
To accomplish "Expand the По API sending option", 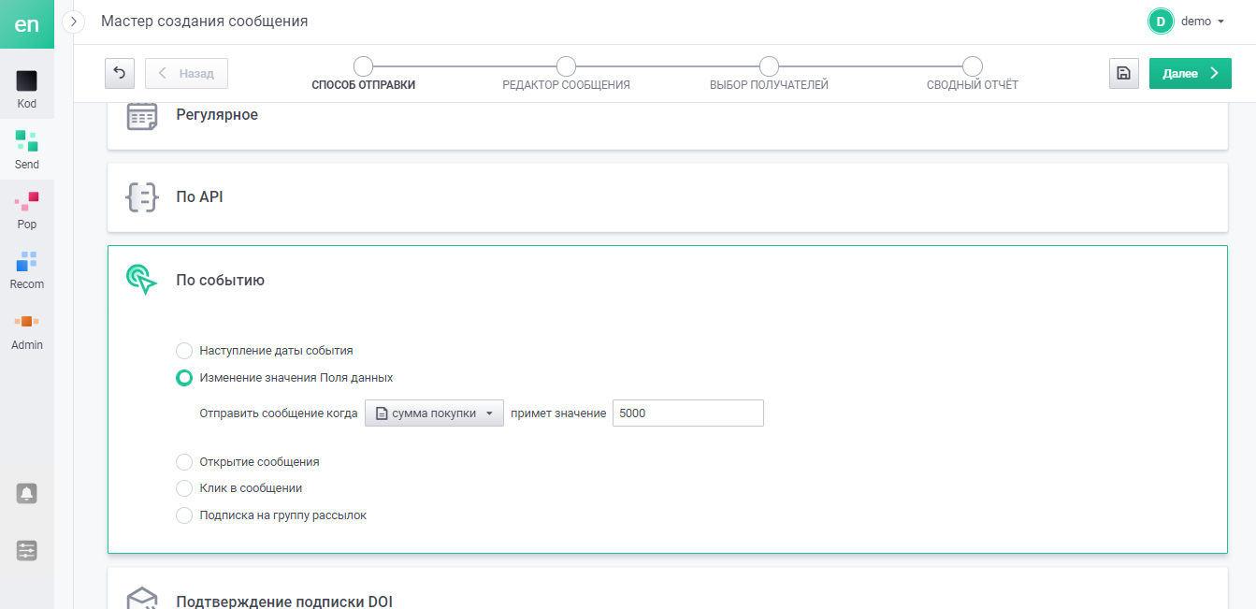I will click(x=668, y=197).
